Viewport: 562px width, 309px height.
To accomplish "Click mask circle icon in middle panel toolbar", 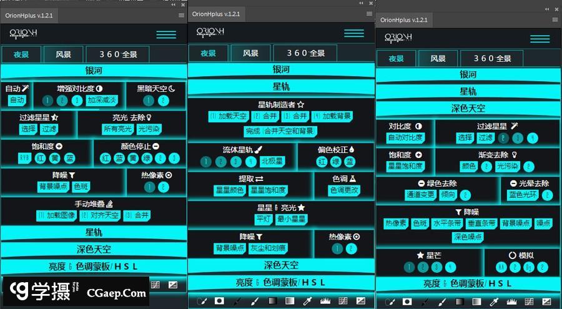I will pos(219,301).
